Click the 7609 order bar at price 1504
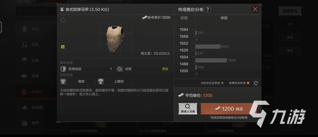 (x=211, y=60)
